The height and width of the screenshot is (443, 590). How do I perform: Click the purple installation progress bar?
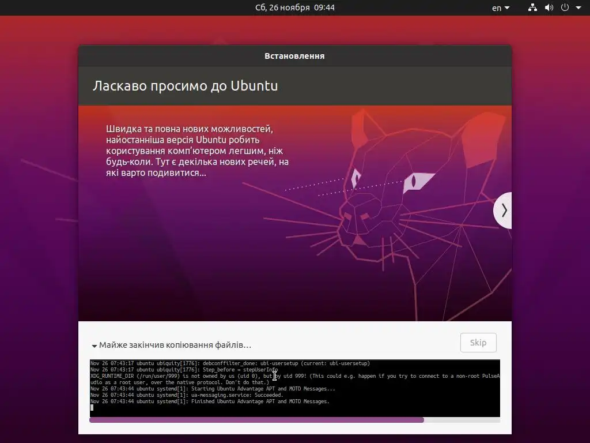tap(294, 420)
